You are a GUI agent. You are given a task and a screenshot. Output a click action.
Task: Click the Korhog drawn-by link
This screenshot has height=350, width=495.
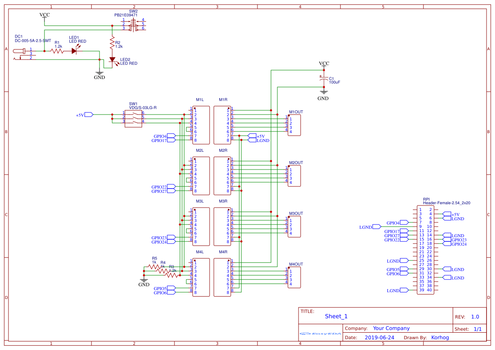coord(440,337)
